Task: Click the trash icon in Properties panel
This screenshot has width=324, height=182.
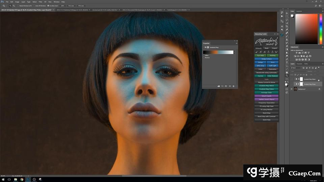Action: point(233,86)
